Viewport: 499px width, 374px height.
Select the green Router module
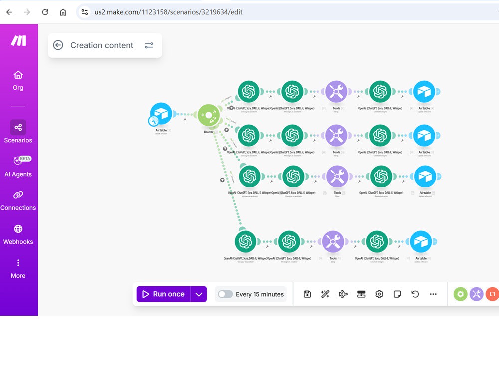pyautogui.click(x=209, y=115)
